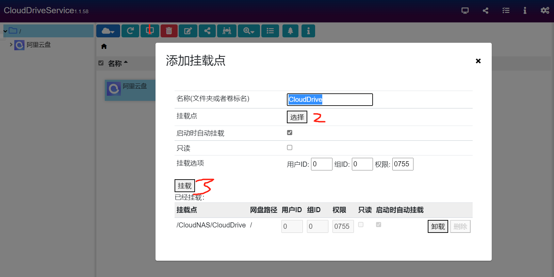Click the 卸载 unmount button

point(438,226)
